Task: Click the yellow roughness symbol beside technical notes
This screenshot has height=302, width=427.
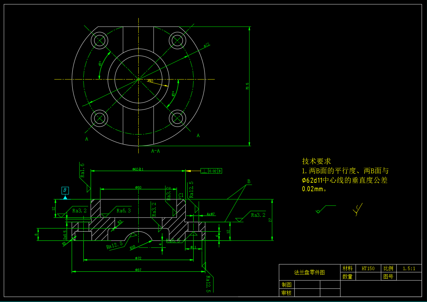Action: pos(358,210)
